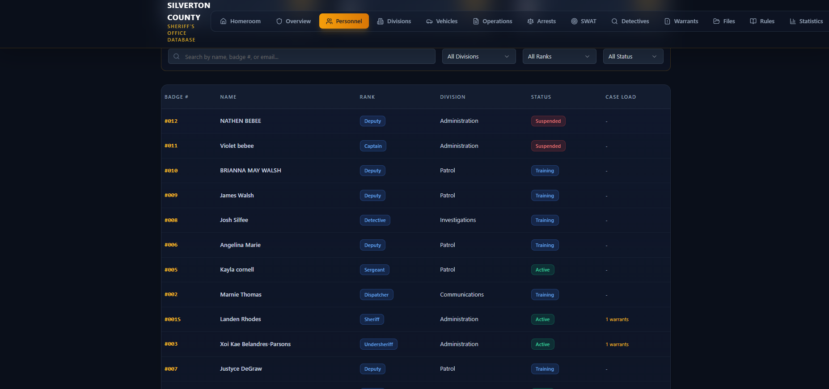829x389 pixels.
Task: Click the Detectives magnifier icon
Action: point(614,21)
